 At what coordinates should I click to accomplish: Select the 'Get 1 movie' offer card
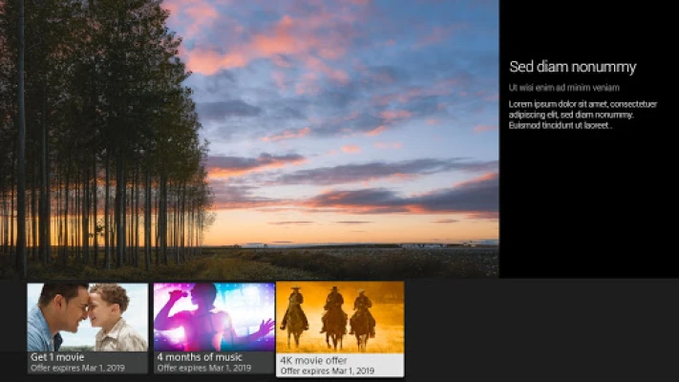pyautogui.click(x=88, y=329)
